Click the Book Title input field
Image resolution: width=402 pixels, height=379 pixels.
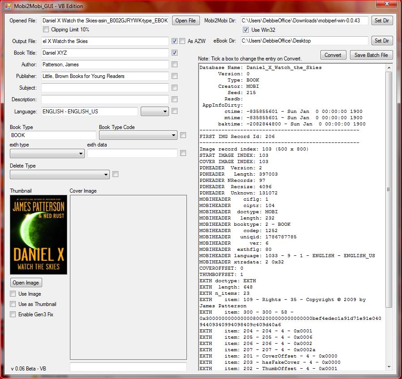(x=105, y=53)
